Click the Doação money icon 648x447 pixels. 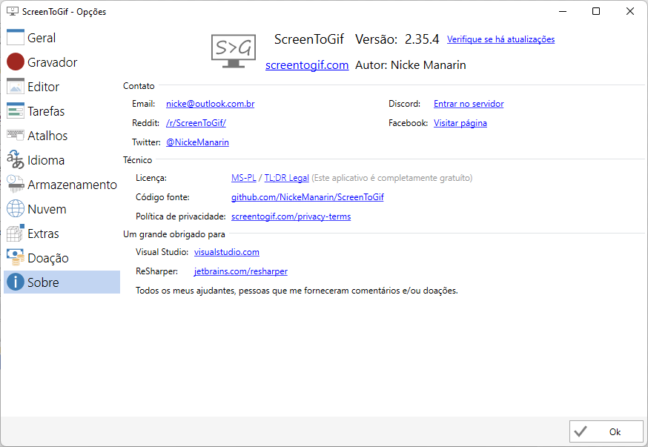click(x=16, y=257)
